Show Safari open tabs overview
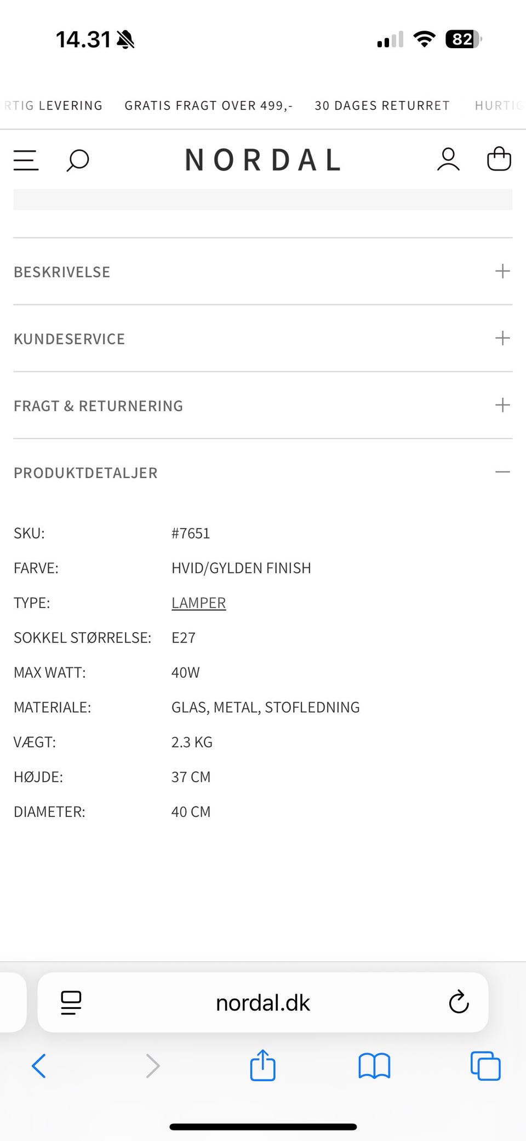 485,1066
